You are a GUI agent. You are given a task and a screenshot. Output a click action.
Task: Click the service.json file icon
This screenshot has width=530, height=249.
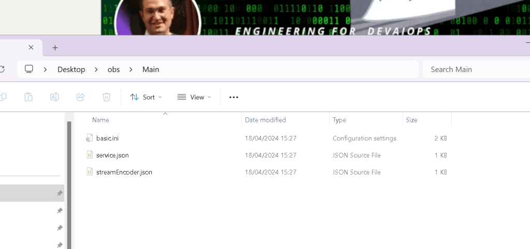90,155
